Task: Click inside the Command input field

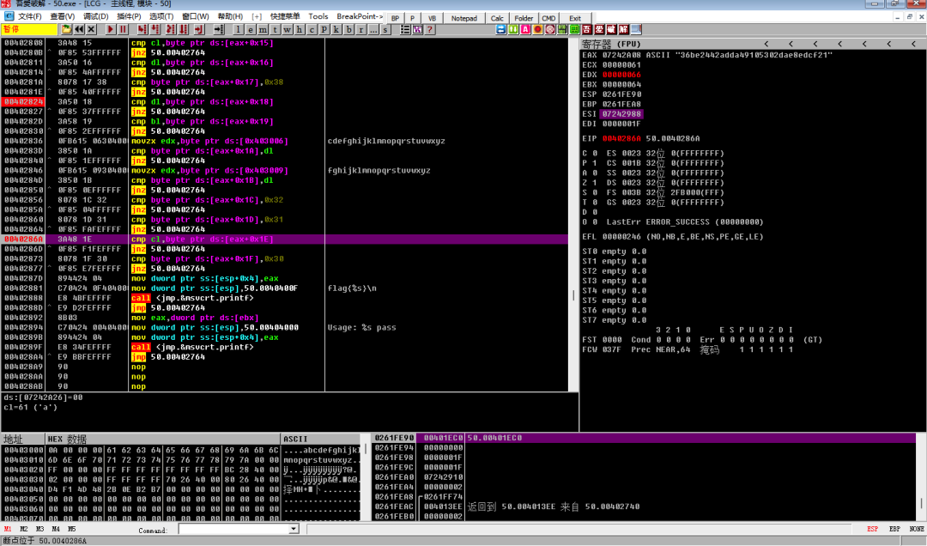Action: click(x=232, y=530)
